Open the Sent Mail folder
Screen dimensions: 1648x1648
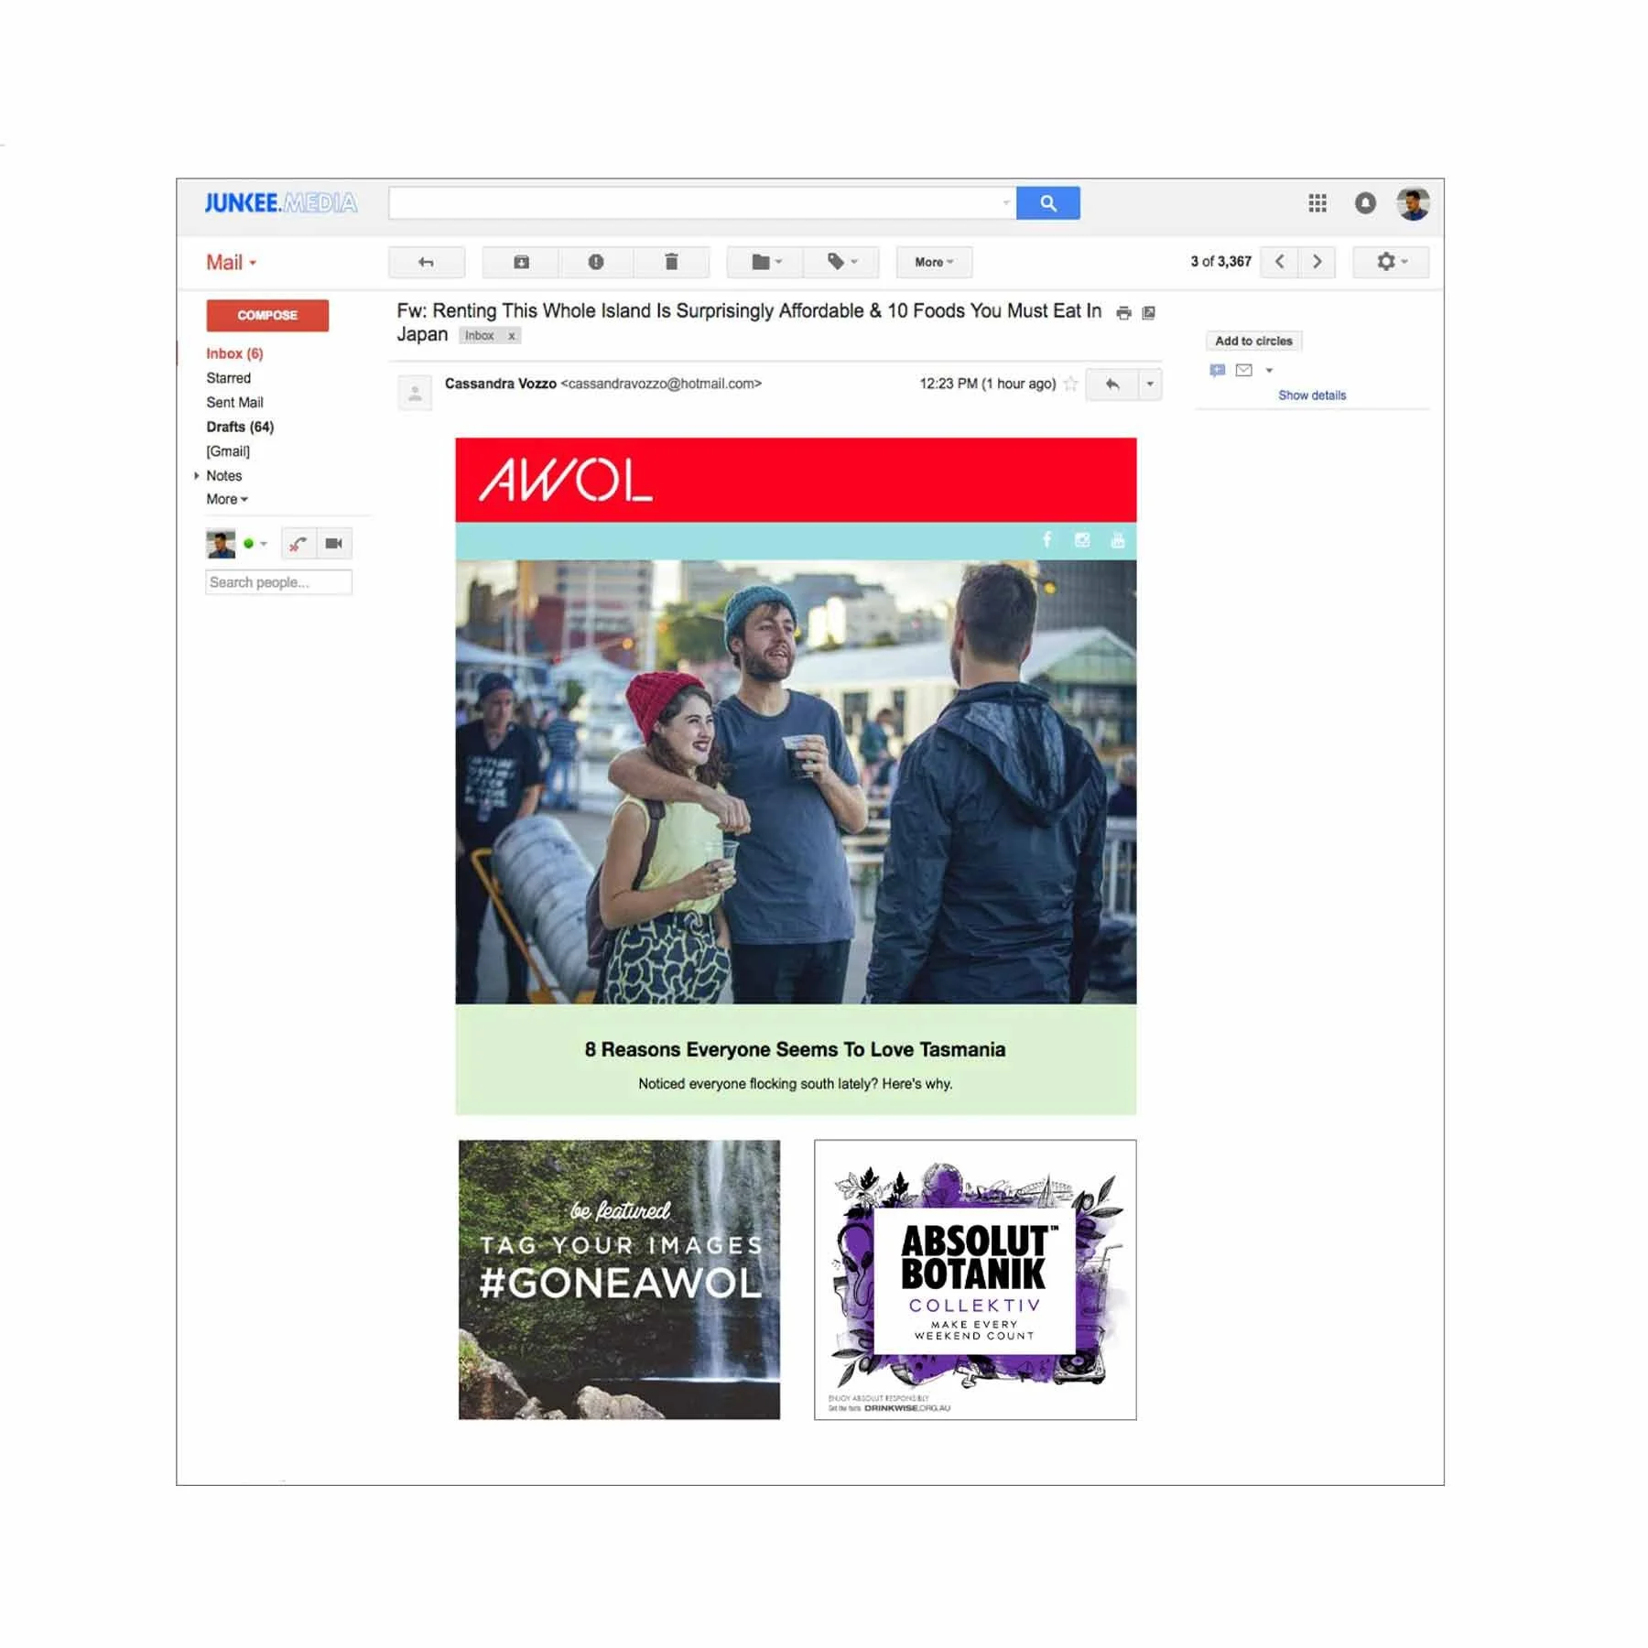(x=234, y=403)
